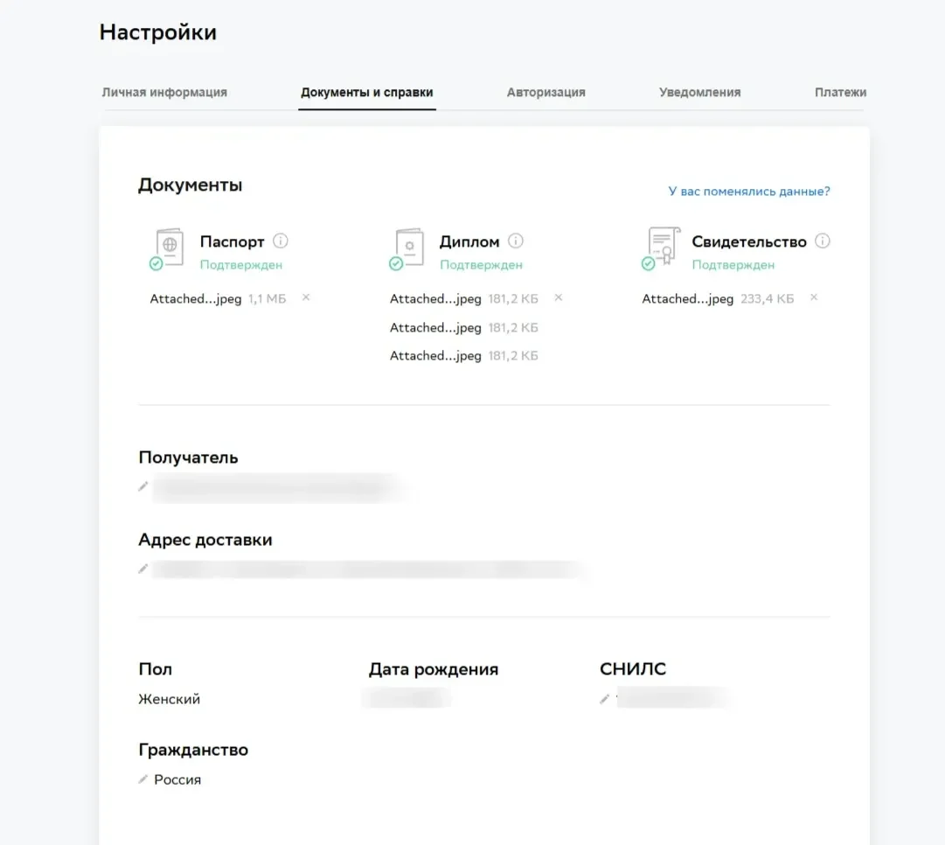The width and height of the screenshot is (945, 845).
Task: Edit the СНИЛС number via pencil icon
Action: (x=604, y=699)
